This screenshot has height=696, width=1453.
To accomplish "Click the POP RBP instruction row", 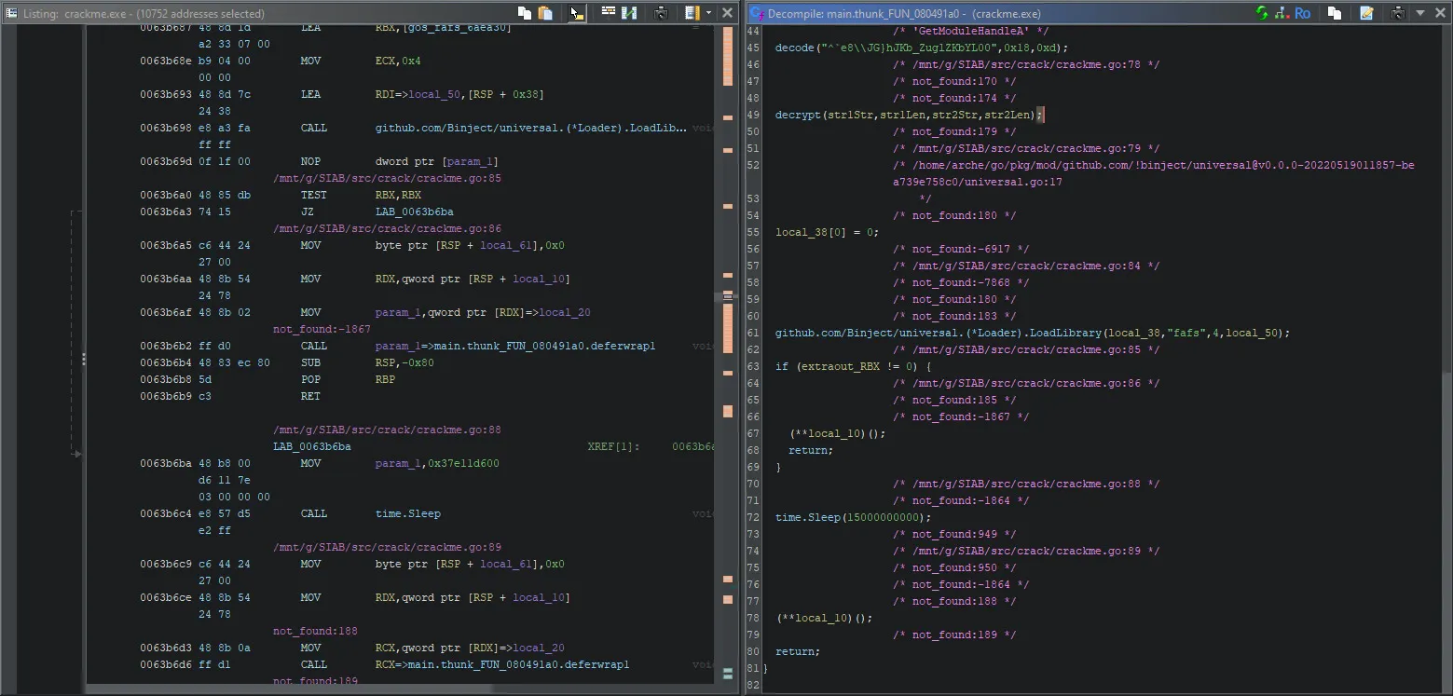I will point(267,379).
